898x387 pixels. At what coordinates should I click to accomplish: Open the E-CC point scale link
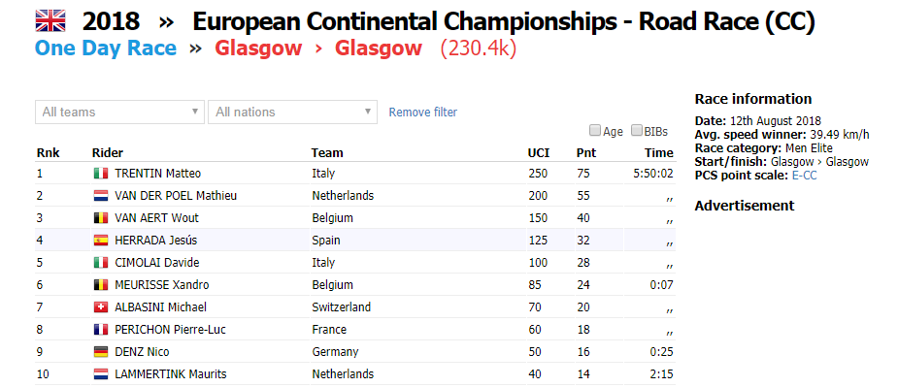click(805, 176)
